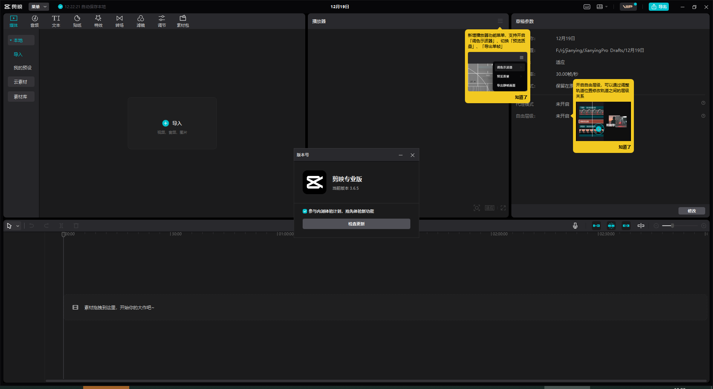Switch to the 转场 transitions tab
713x389 pixels.
click(x=120, y=21)
